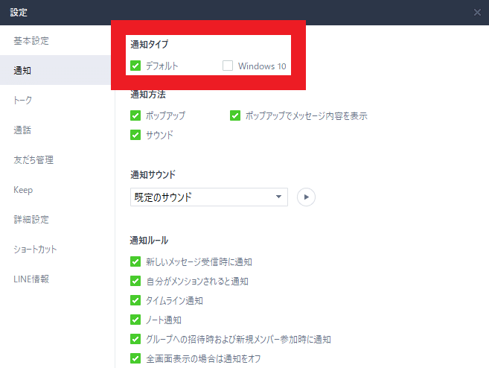Open 詳細設定 in the sidebar

click(56, 220)
